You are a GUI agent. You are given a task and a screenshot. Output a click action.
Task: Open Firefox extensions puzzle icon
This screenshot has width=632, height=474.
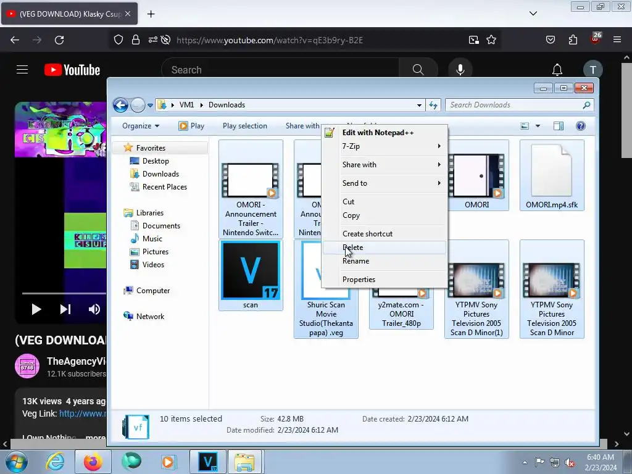click(573, 40)
